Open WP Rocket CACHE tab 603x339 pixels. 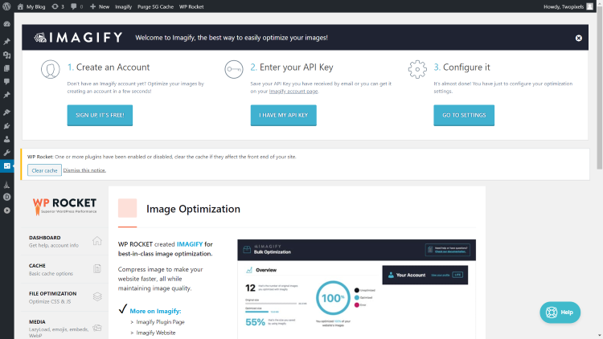pos(64,269)
